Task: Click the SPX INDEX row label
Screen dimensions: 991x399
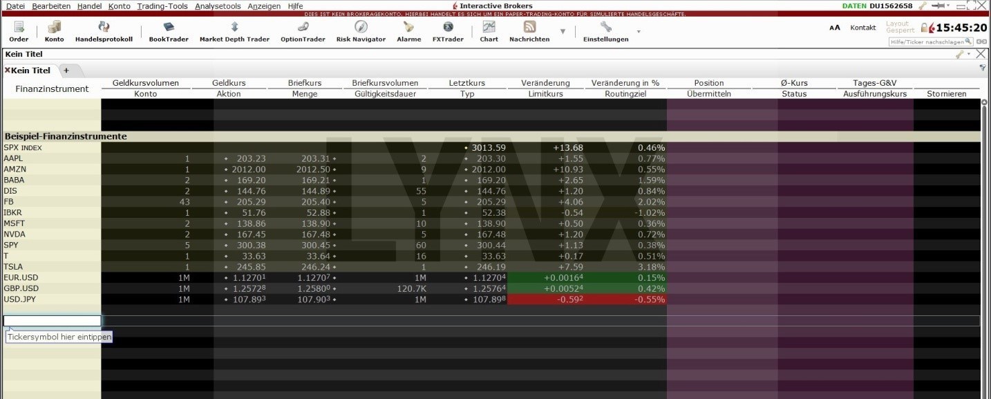Action: [22, 147]
